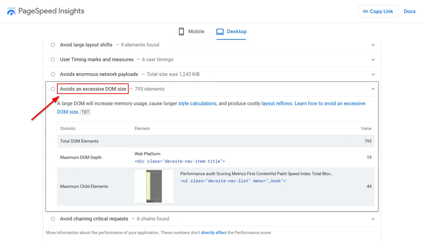
Task: Click the Maximum Child Elements screenshot thumbnail
Action: tap(154, 186)
